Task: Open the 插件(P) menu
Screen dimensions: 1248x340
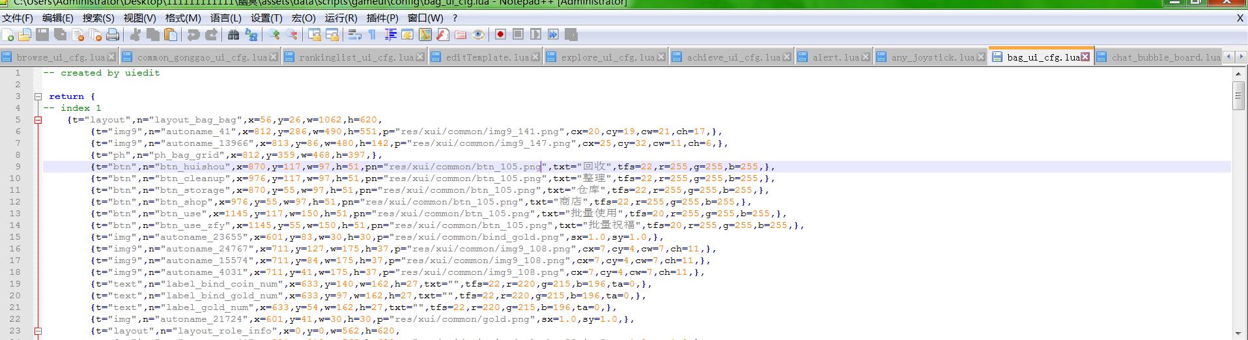Action: click(x=382, y=18)
